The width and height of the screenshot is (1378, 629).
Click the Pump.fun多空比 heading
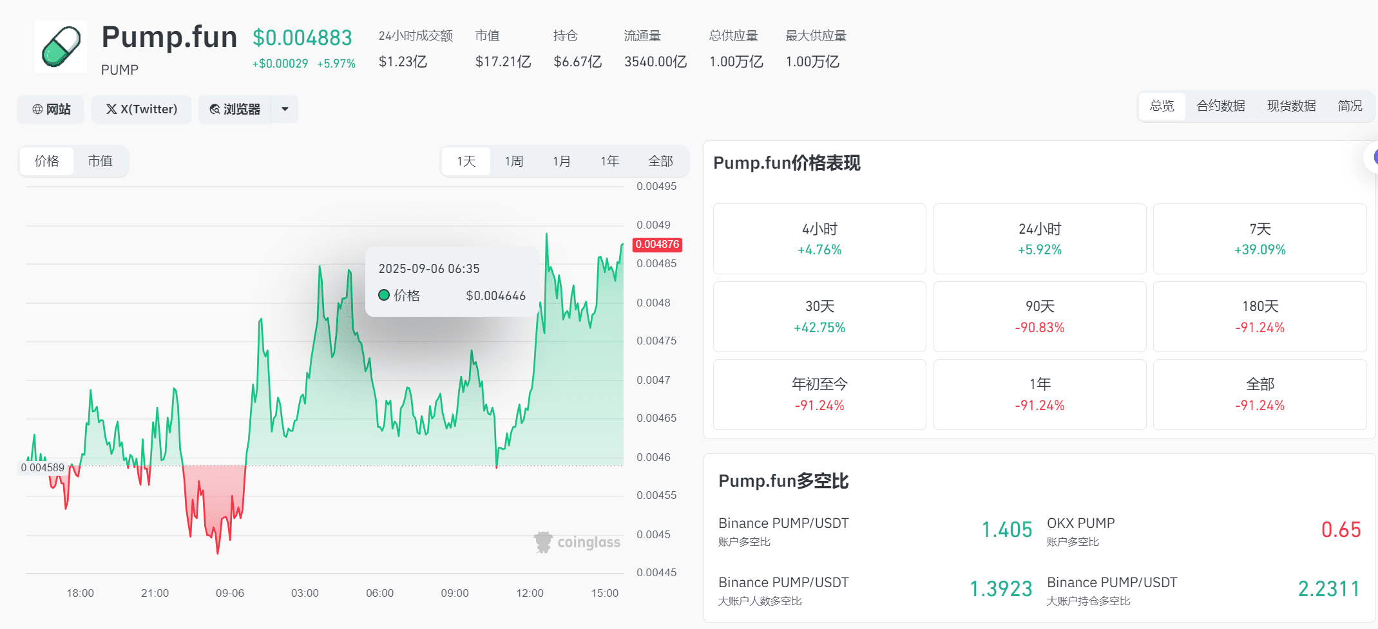tap(783, 481)
